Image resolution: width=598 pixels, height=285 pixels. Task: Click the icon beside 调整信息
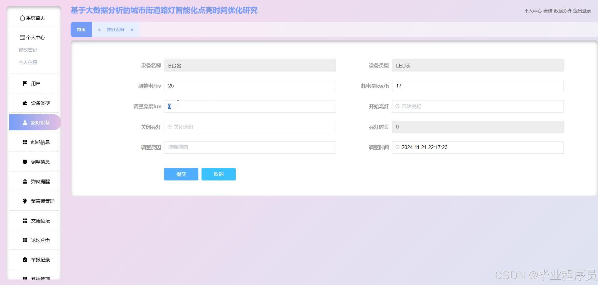25,162
